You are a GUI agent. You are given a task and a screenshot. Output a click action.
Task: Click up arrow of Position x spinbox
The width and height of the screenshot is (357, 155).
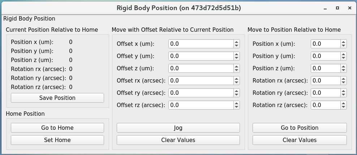click(343, 42)
